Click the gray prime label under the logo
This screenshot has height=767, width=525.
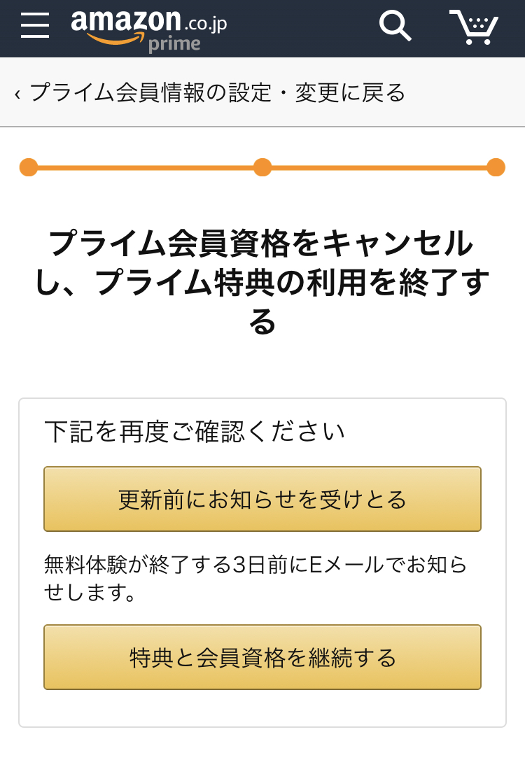(x=174, y=44)
